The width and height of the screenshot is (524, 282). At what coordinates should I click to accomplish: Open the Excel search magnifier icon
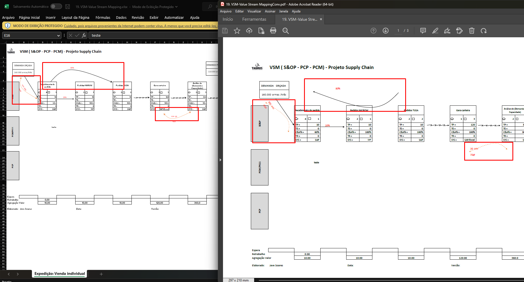[210, 6]
